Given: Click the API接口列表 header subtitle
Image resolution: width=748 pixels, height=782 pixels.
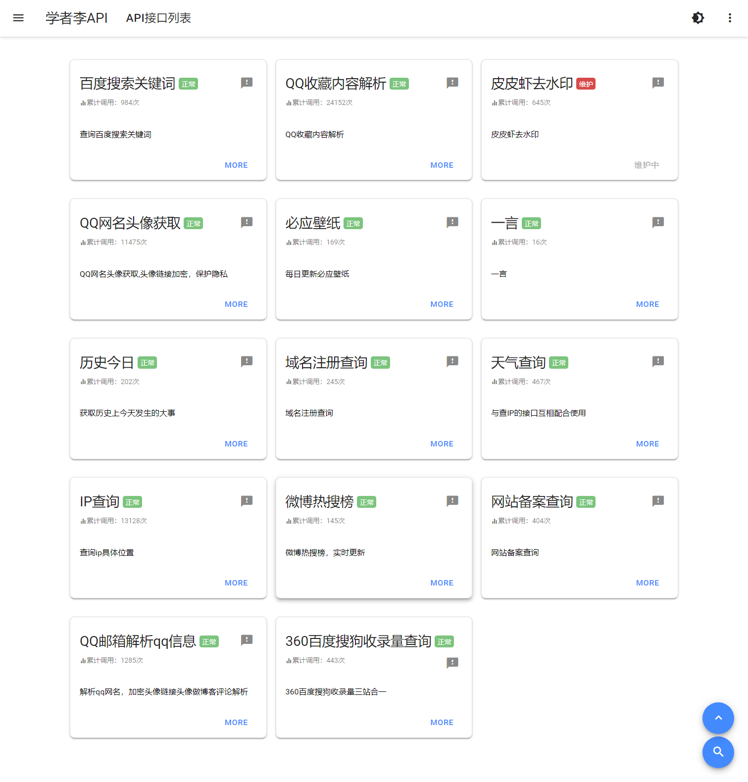Looking at the screenshot, I should click(x=158, y=18).
